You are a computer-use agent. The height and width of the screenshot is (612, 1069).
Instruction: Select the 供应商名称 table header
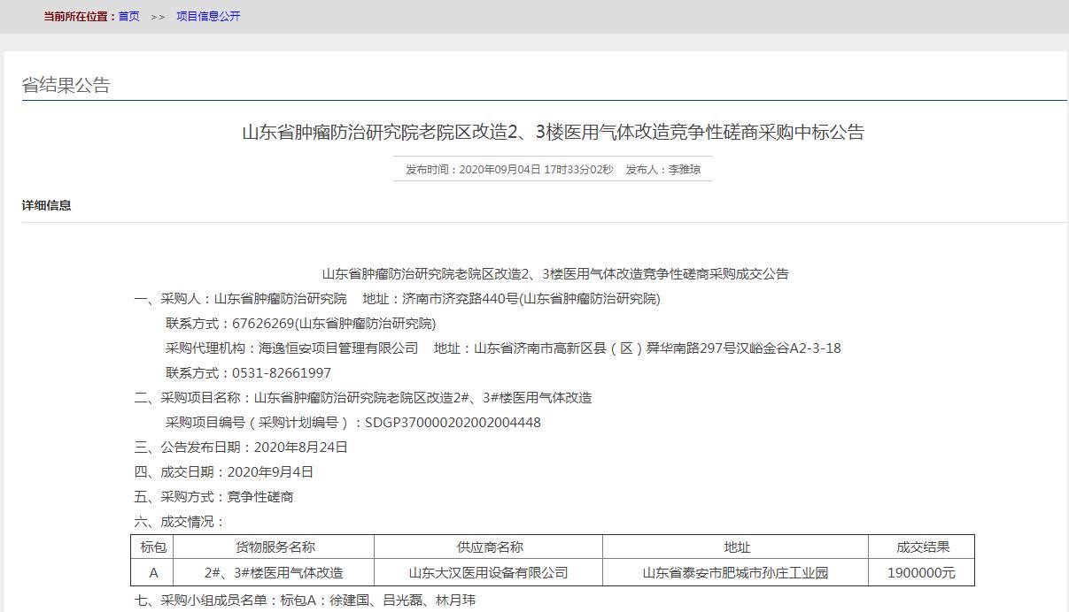click(489, 547)
